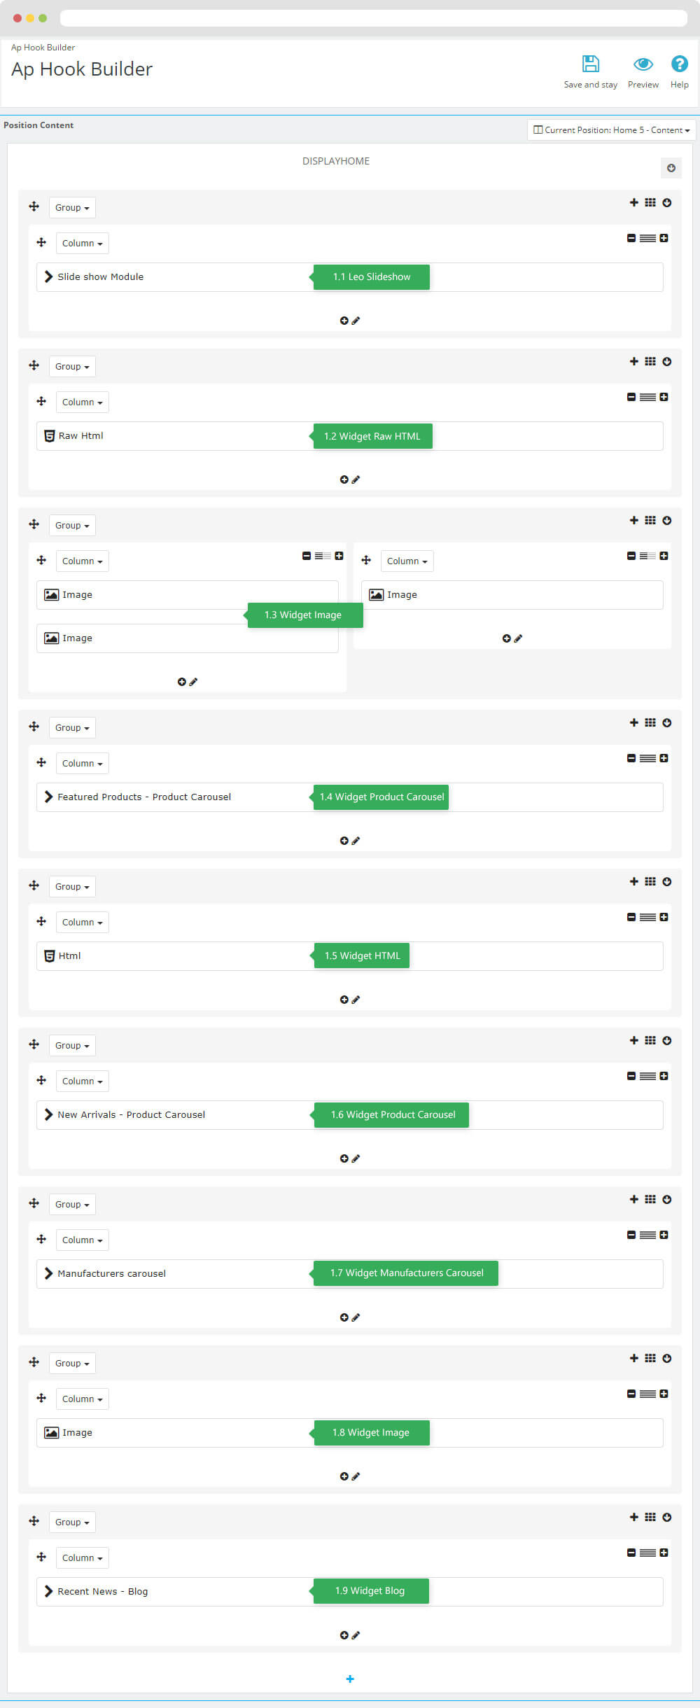Click the browser address bar
This screenshot has height=1708, width=700.
[x=373, y=18]
